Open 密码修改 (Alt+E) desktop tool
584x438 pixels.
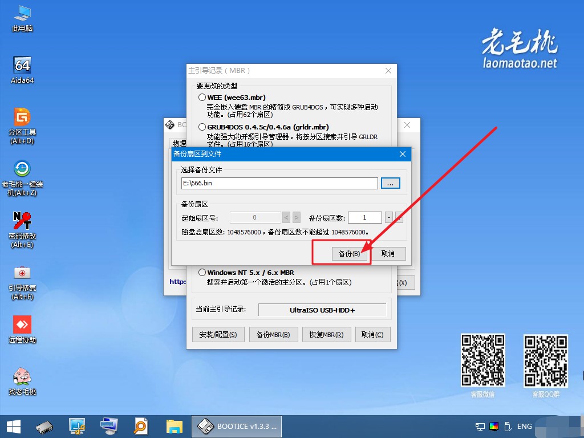[x=22, y=230]
